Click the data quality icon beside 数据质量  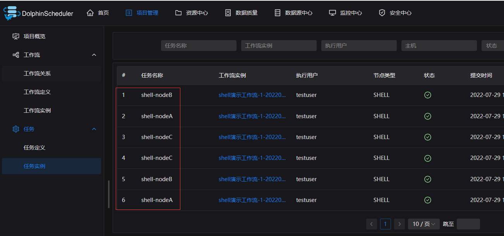pos(228,13)
